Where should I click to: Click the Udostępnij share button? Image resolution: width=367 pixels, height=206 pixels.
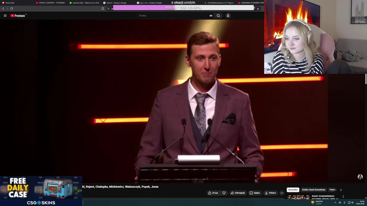(x=238, y=193)
